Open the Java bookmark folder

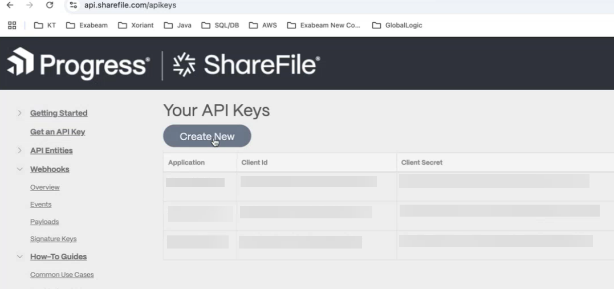tap(178, 26)
